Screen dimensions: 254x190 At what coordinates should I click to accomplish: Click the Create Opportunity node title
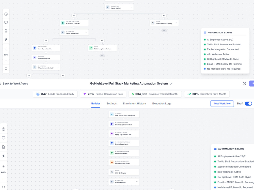point(122,144)
